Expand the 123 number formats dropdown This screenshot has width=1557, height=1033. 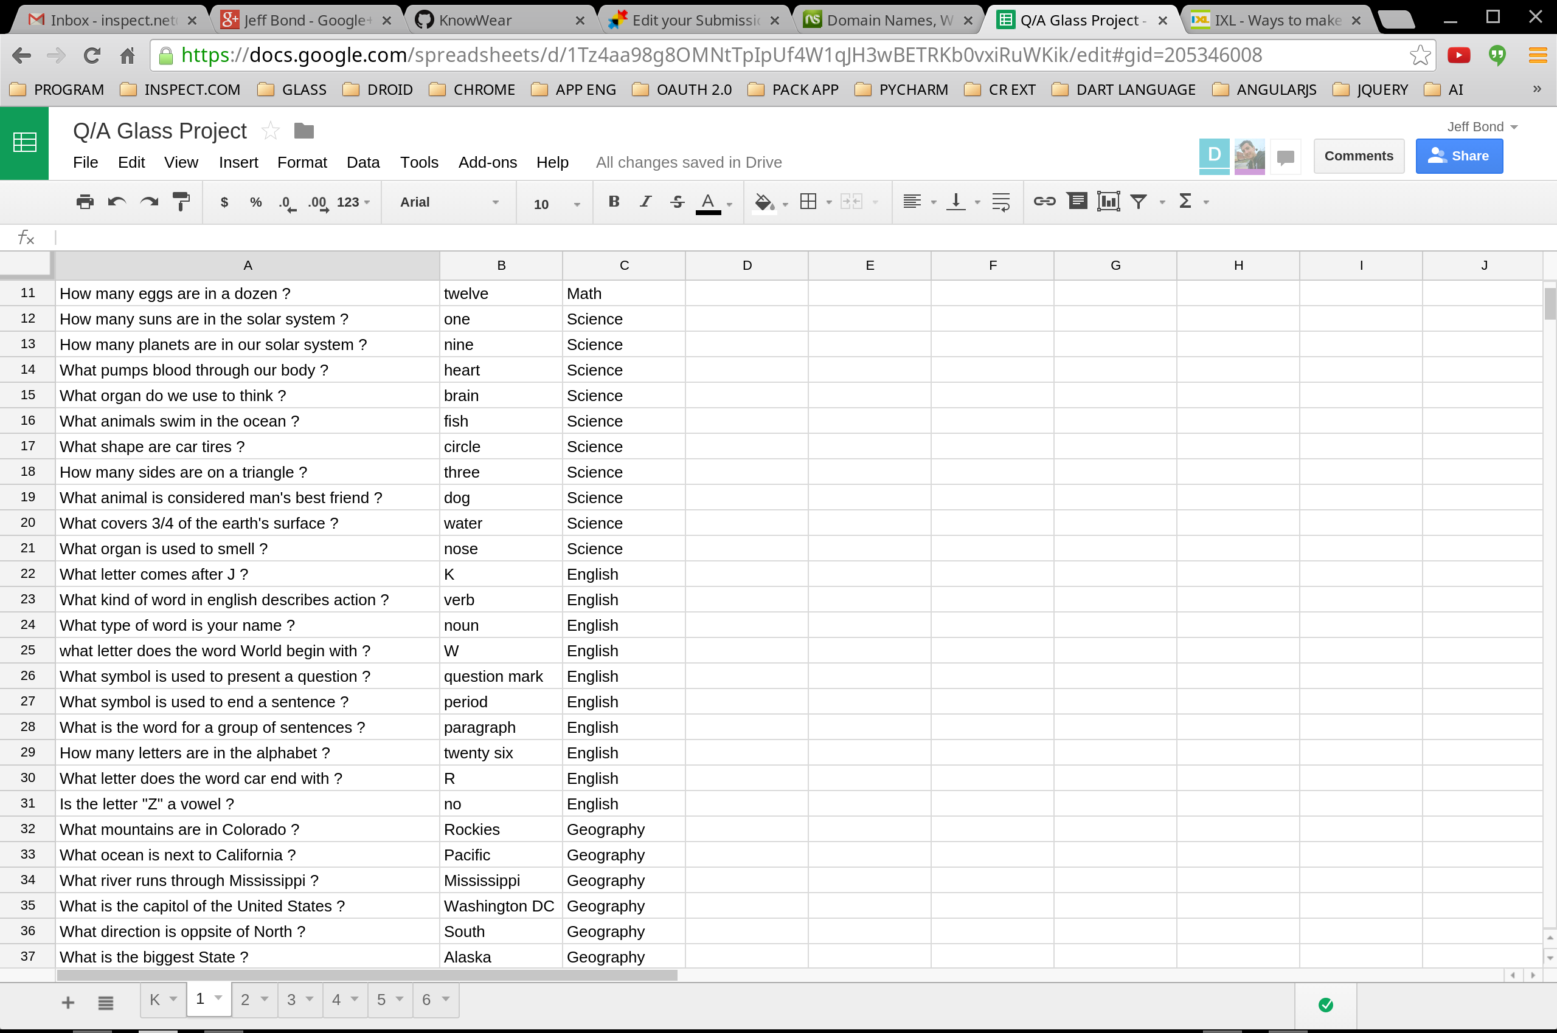click(x=353, y=202)
